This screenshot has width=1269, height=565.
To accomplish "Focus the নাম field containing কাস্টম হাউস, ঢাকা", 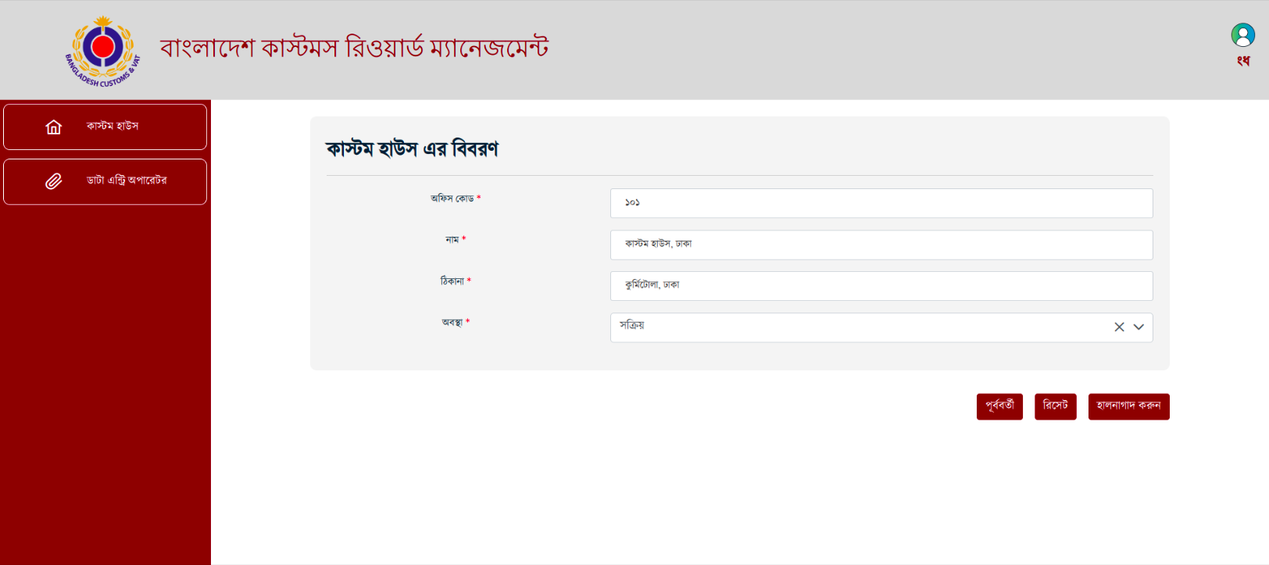I will pyautogui.click(x=881, y=245).
